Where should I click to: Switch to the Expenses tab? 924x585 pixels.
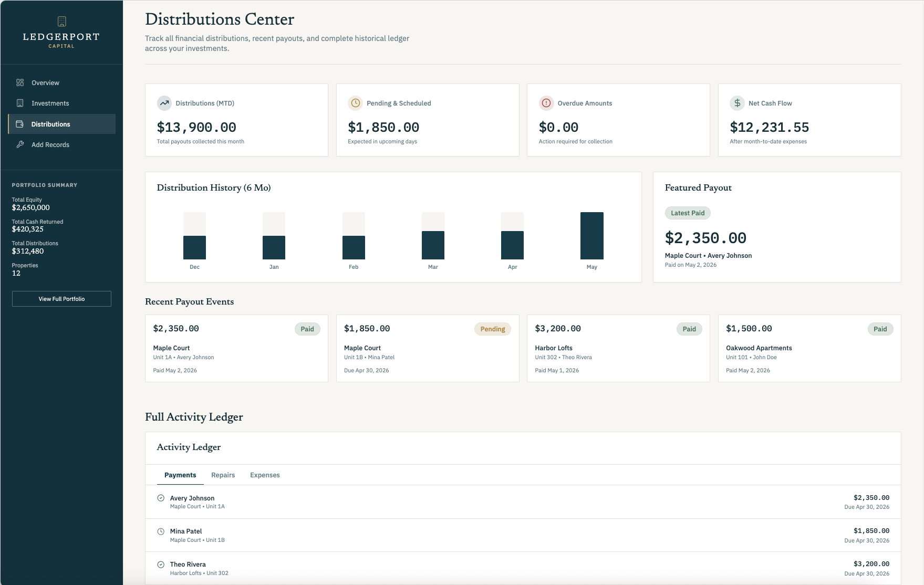pos(265,475)
